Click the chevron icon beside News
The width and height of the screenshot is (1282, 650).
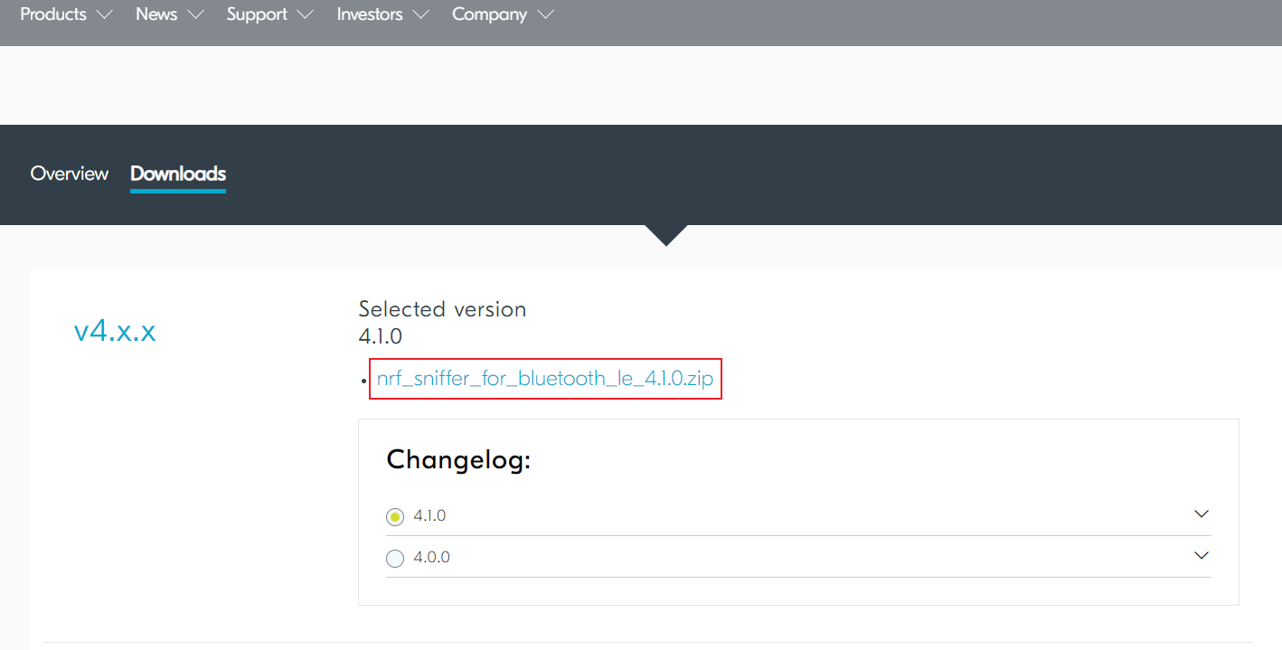tap(194, 15)
